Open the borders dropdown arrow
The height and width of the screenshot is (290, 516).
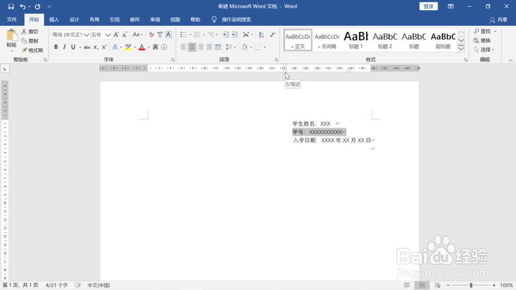tap(265, 47)
